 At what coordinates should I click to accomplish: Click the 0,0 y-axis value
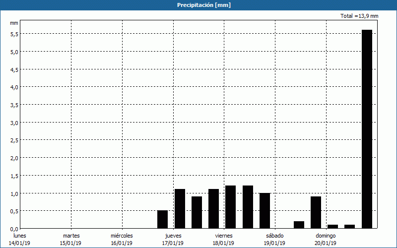pyautogui.click(x=14, y=229)
